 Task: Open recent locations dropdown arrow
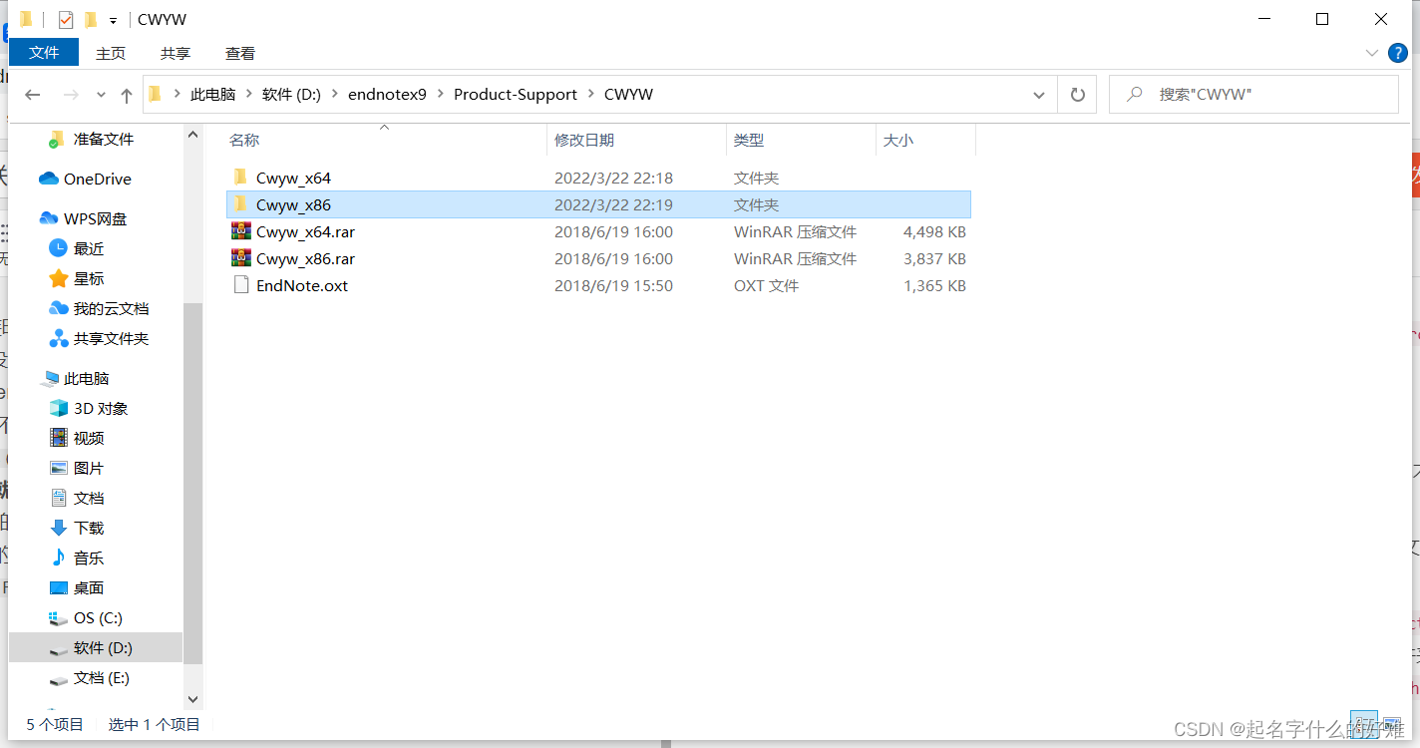pos(101,95)
